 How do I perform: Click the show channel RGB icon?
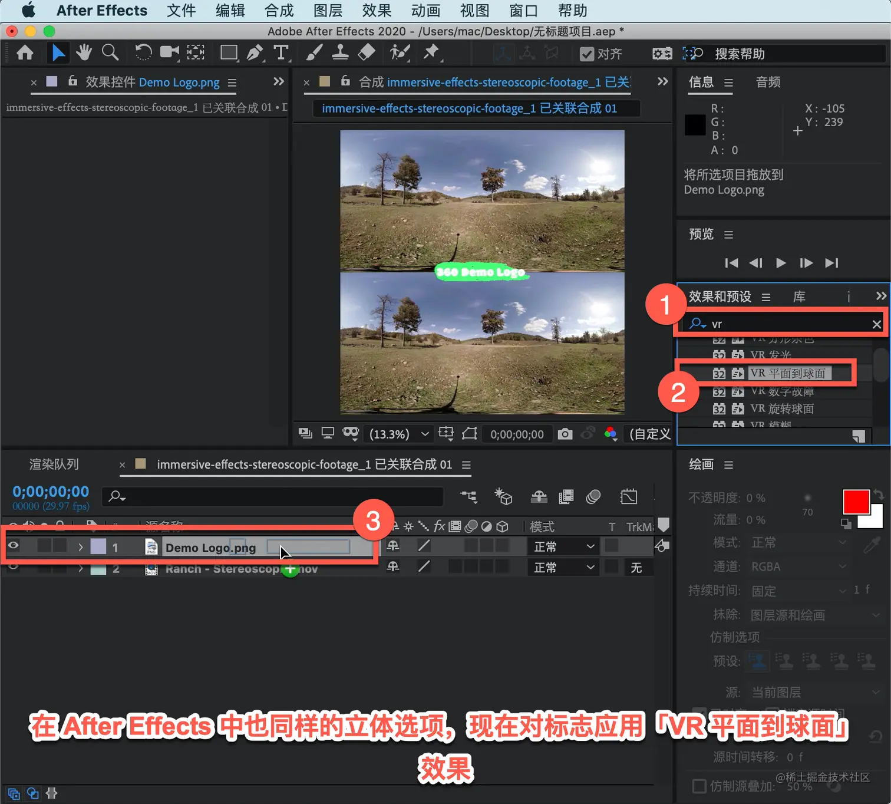[x=610, y=434]
